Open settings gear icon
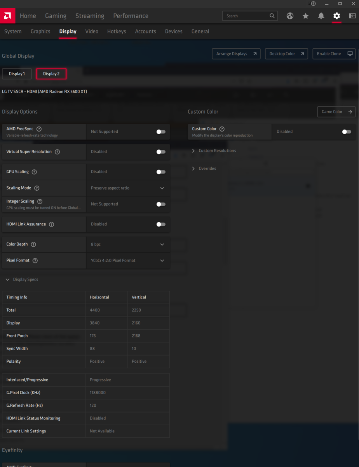 pos(336,16)
